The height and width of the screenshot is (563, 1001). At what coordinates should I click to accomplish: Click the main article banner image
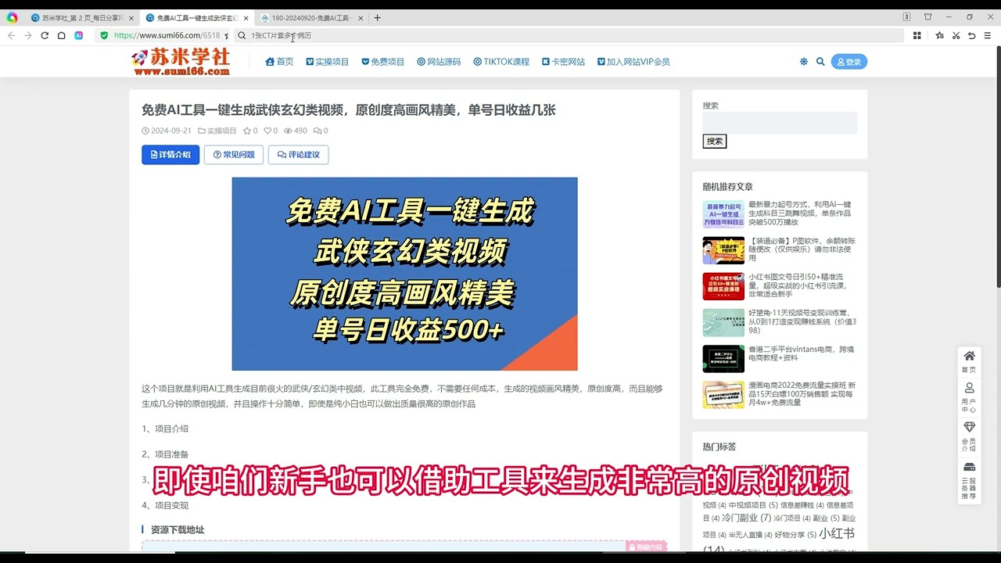tap(404, 274)
